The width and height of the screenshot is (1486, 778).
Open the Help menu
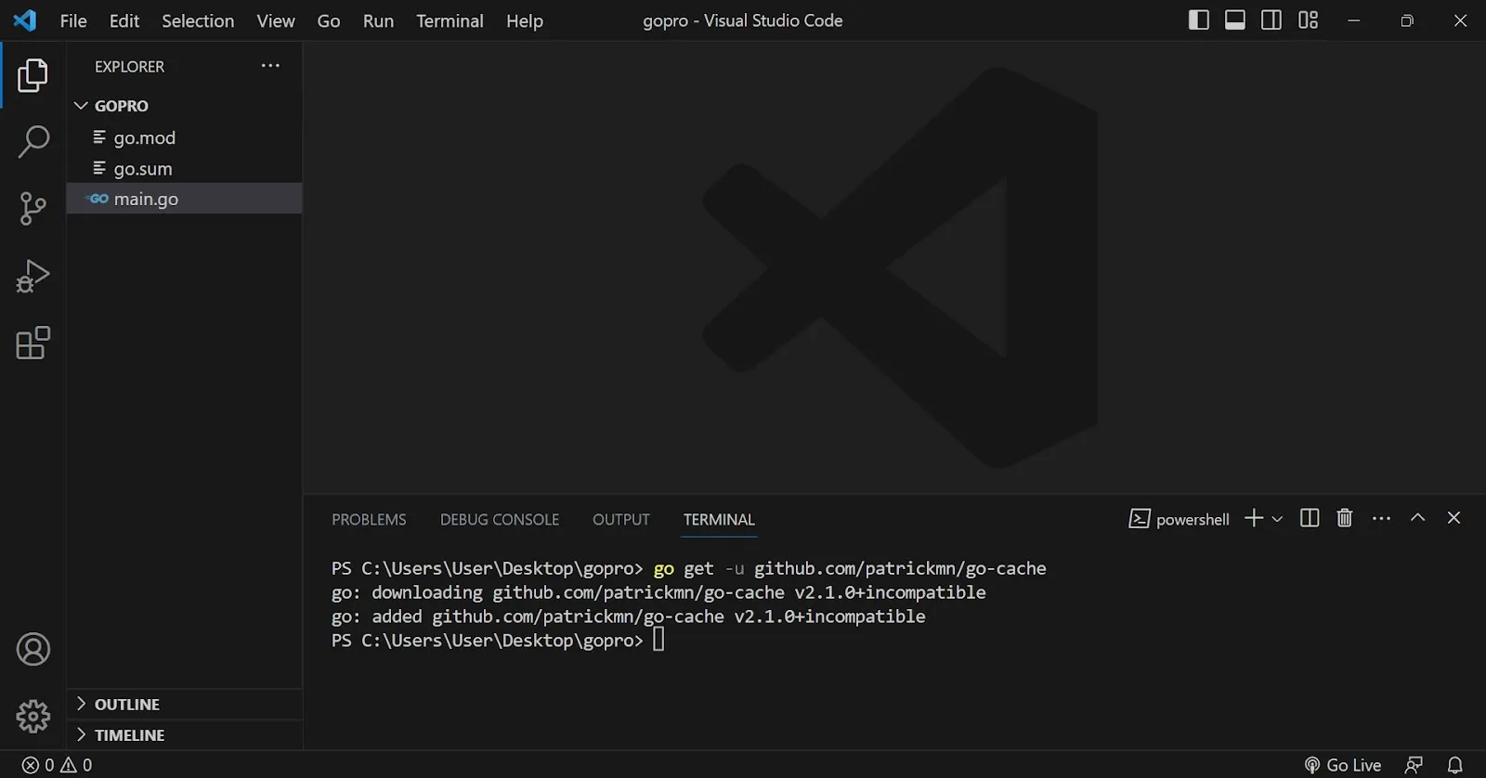[525, 20]
